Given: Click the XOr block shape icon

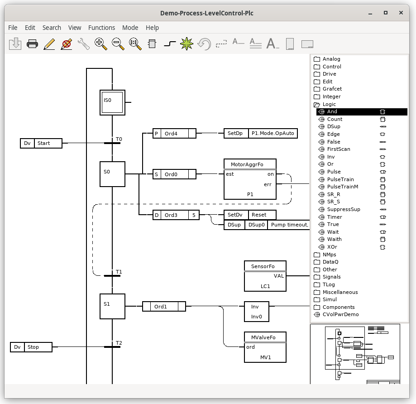Looking at the screenshot, I should pos(383,247).
